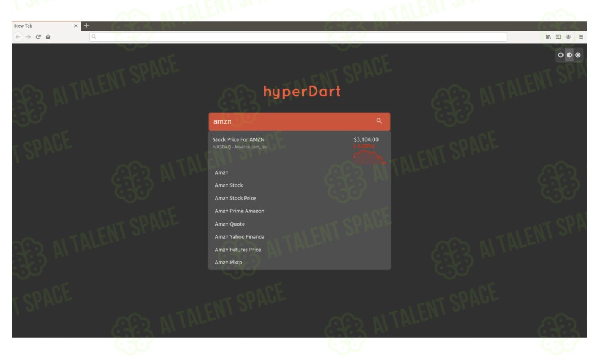This screenshot has width=599, height=359.
Task: Select the New Tab tab
Action: click(x=46, y=26)
